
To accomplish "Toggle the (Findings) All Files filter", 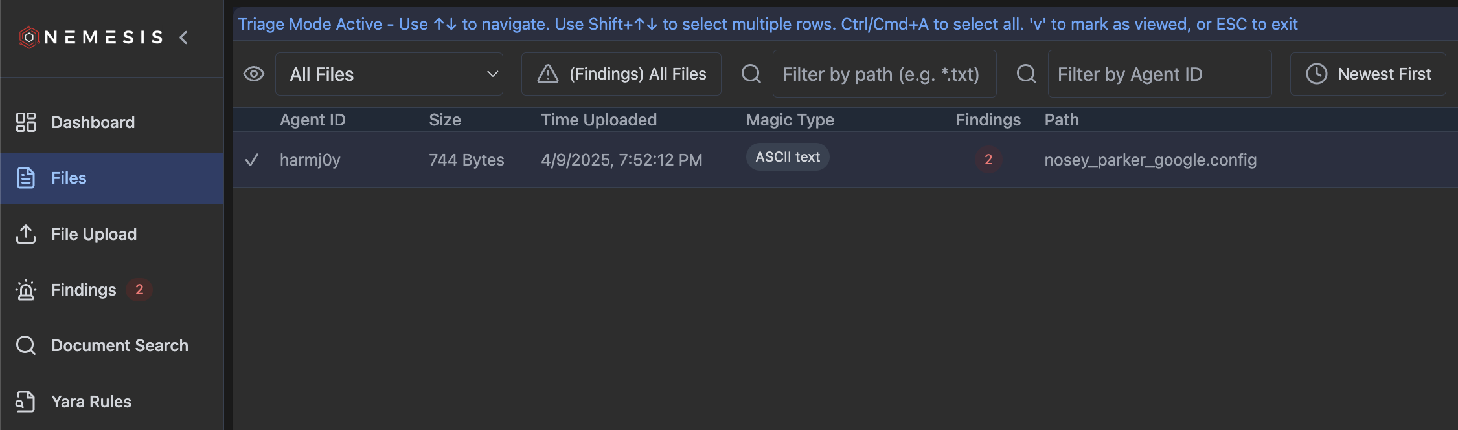I will (x=621, y=73).
